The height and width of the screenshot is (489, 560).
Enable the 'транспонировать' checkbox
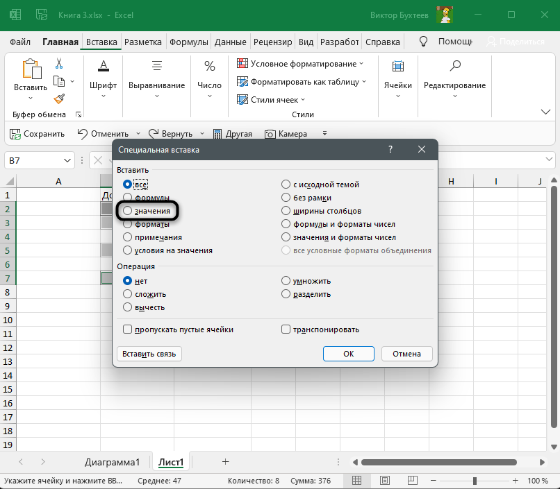click(x=286, y=329)
